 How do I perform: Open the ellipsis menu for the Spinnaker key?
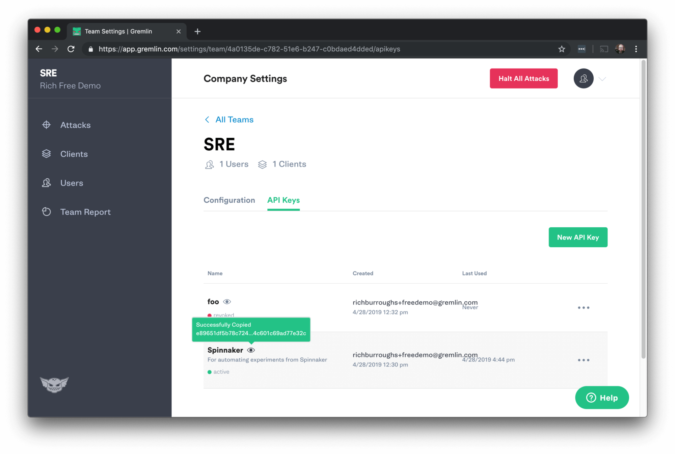(x=584, y=360)
